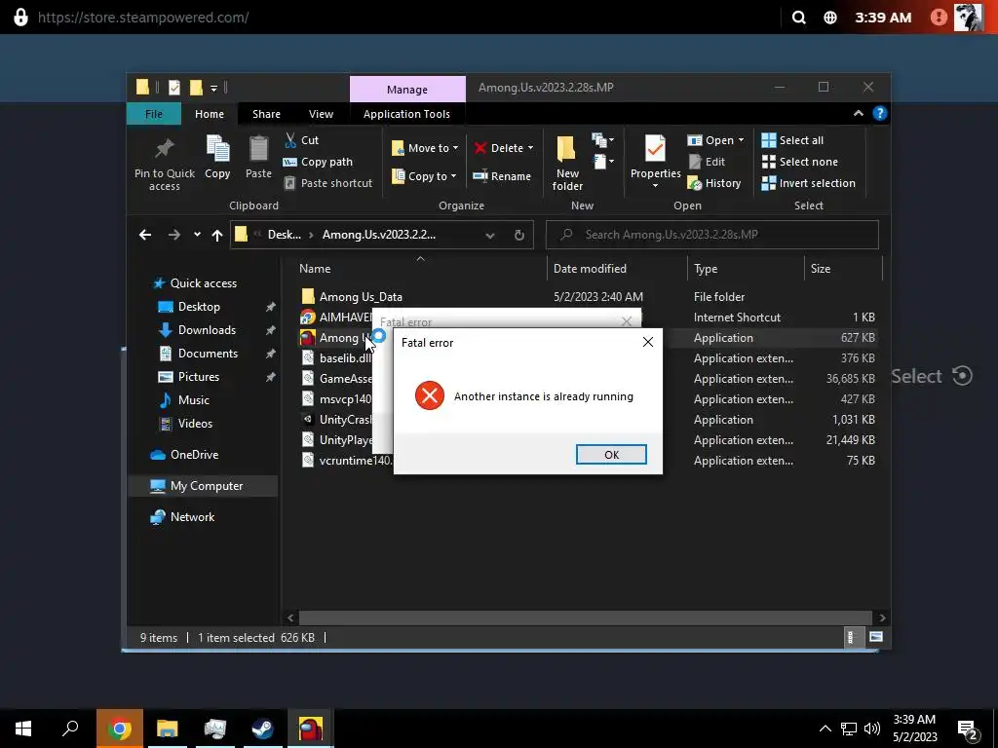Navigate forward with the right arrow

[x=173, y=235]
